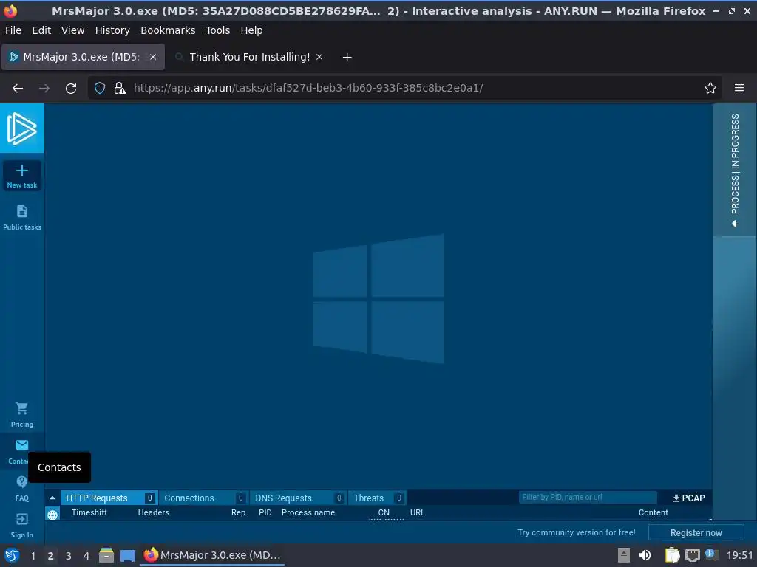
Task: Click the URL column header
Action: click(x=418, y=512)
